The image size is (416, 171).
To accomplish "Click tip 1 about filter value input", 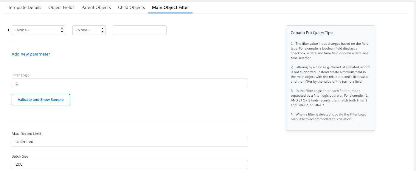I will [x=330, y=51].
